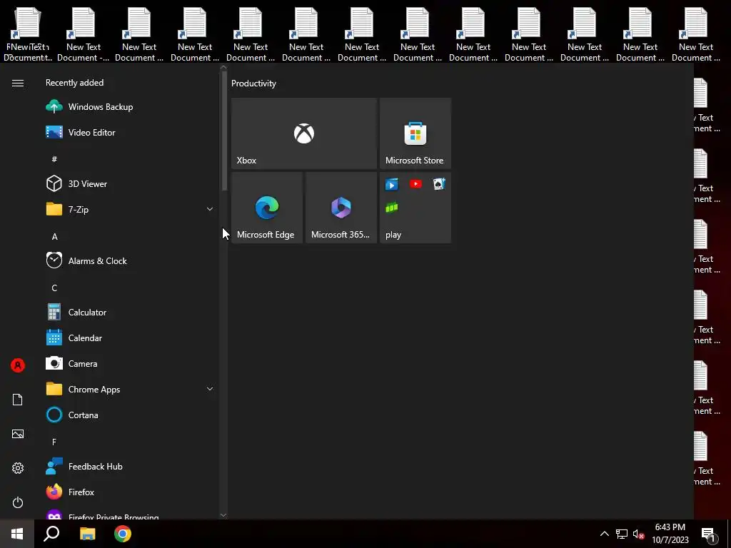Click the Windows Start button
Viewport: 731px width, 548px height.
[17, 534]
